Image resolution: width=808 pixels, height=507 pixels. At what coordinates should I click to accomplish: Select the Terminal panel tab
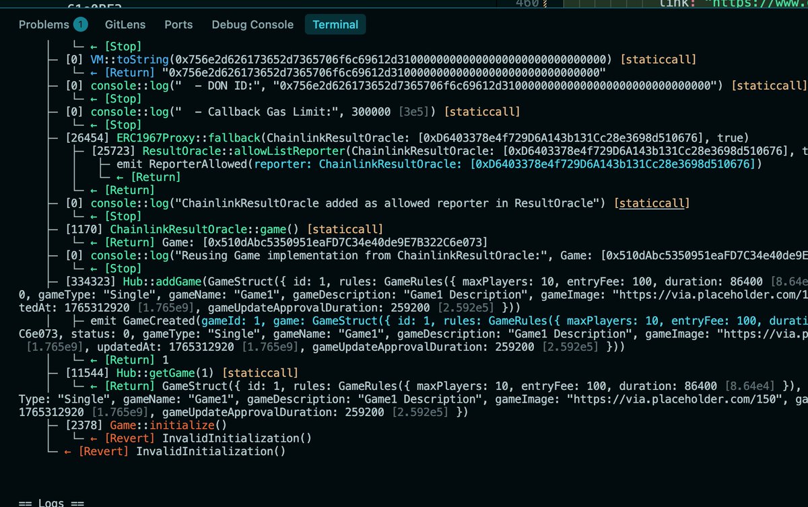click(x=335, y=24)
